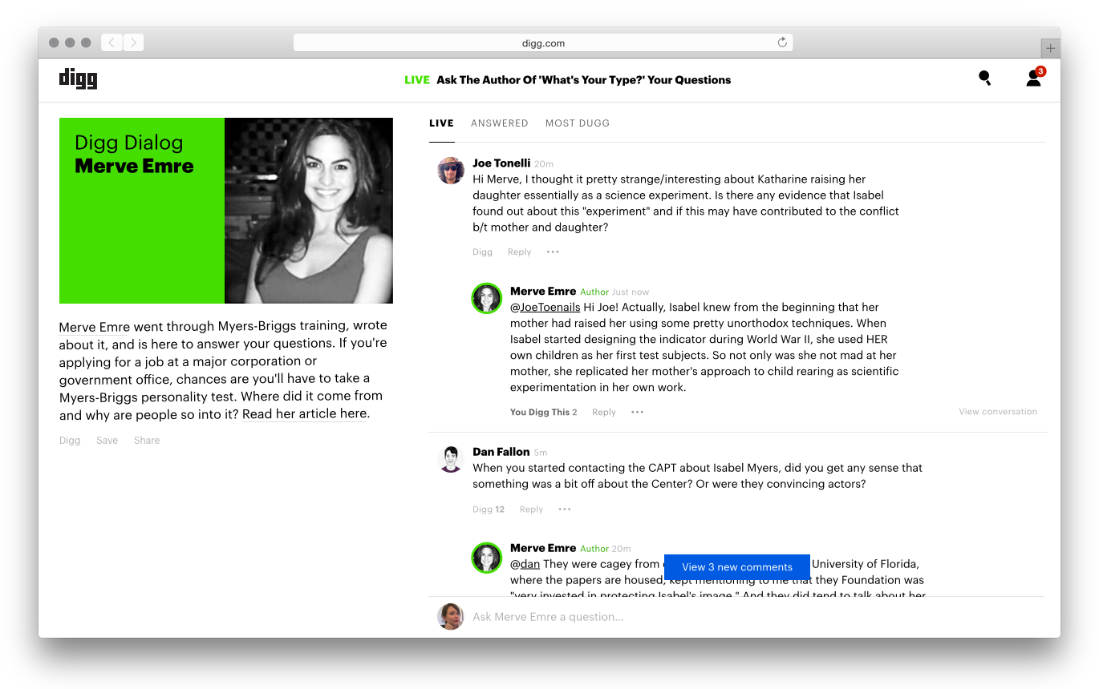Open the search magnifier icon
The width and height of the screenshot is (1099, 689).
[x=984, y=79]
